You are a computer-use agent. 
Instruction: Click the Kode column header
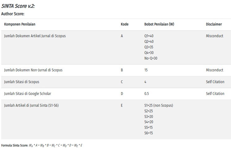click(124, 24)
